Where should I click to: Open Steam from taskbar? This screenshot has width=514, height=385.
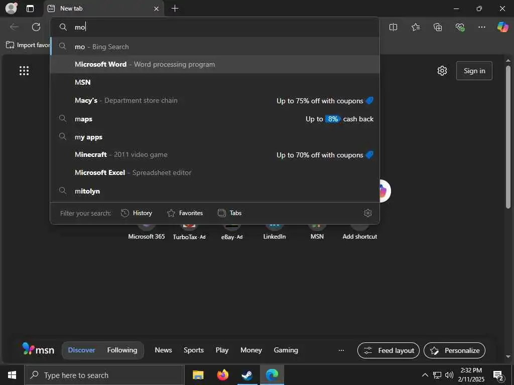click(247, 375)
